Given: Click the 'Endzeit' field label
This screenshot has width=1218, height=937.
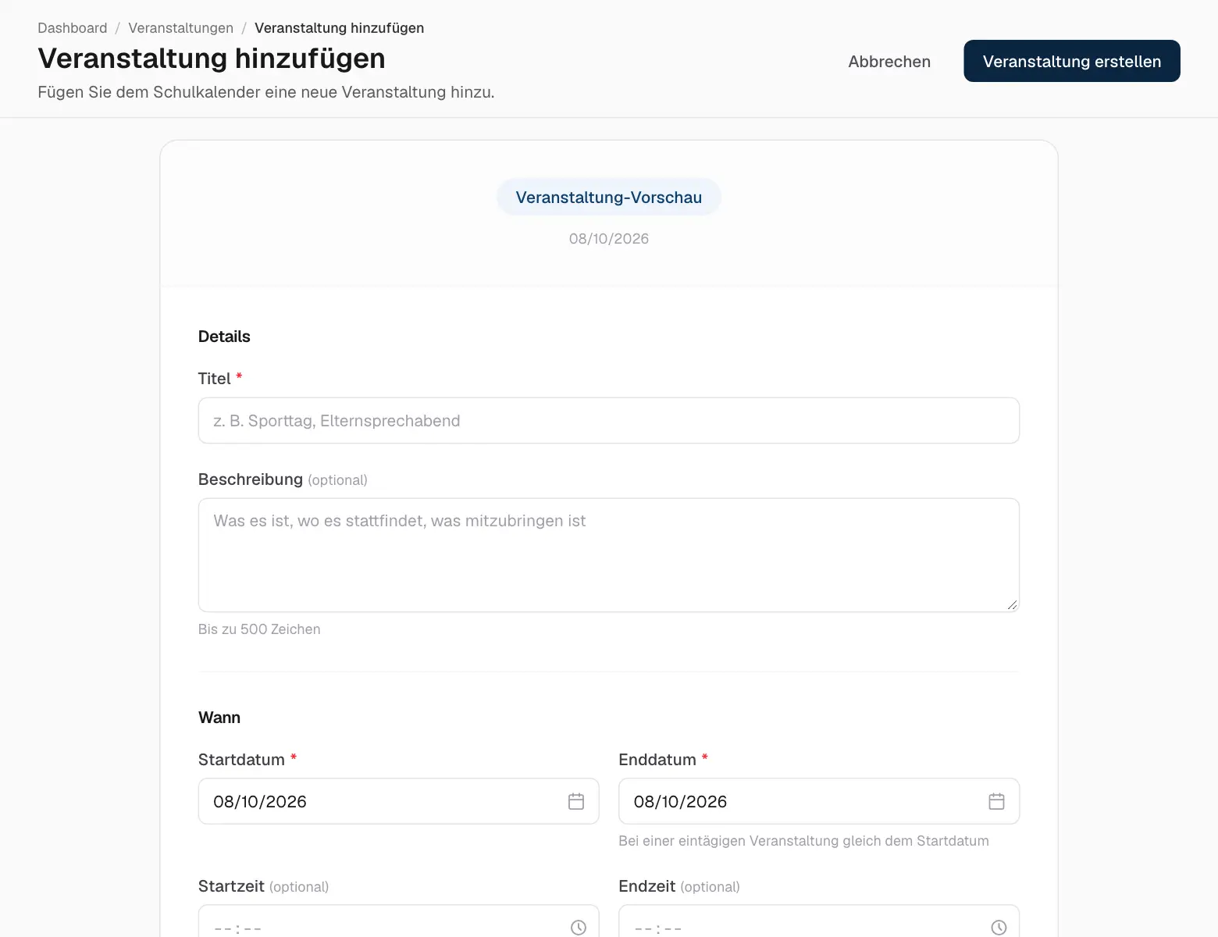Looking at the screenshot, I should click(647, 886).
